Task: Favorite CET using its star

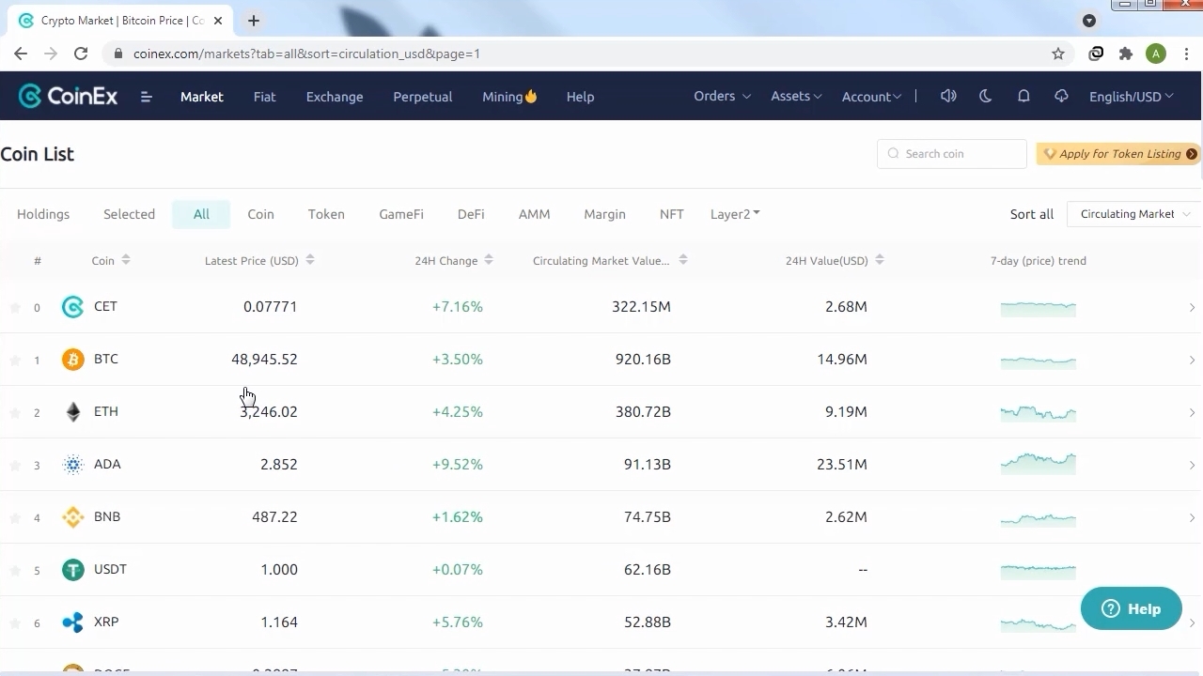Action: (x=15, y=307)
